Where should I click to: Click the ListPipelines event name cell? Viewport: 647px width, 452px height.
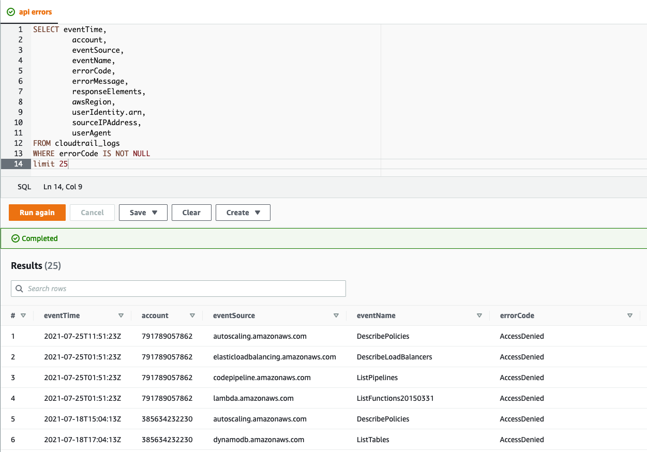(378, 378)
